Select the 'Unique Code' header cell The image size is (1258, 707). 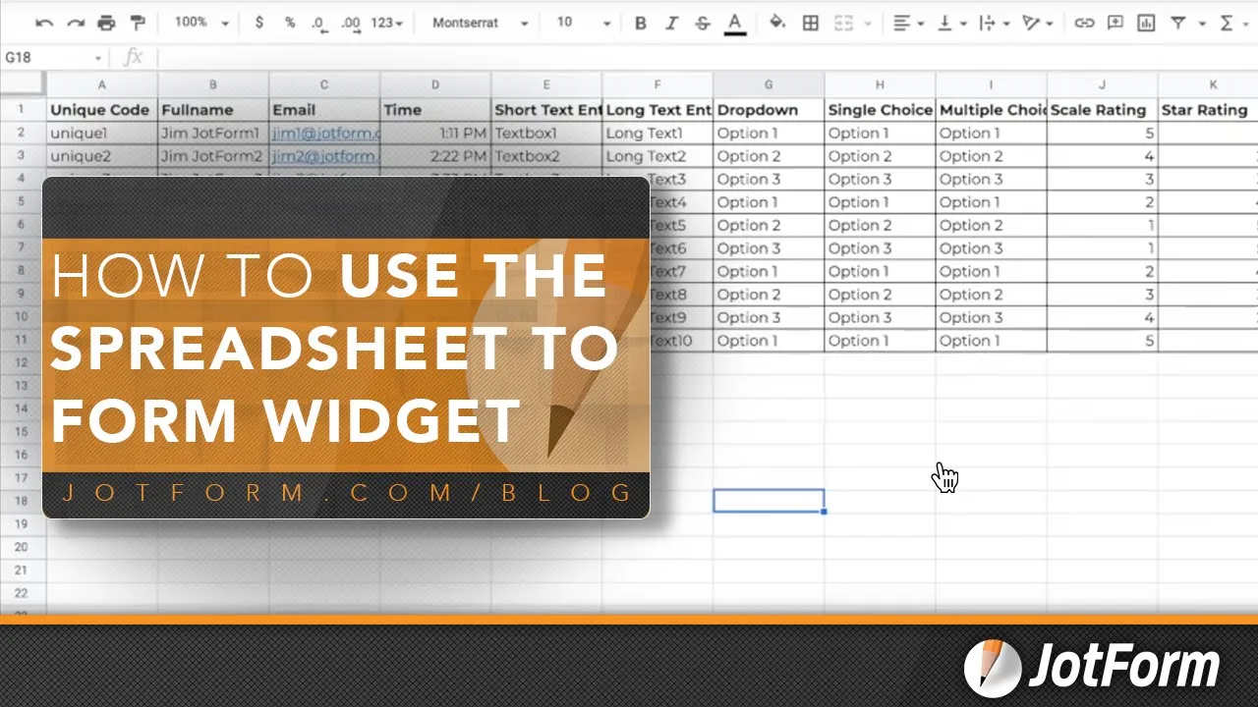tap(102, 110)
